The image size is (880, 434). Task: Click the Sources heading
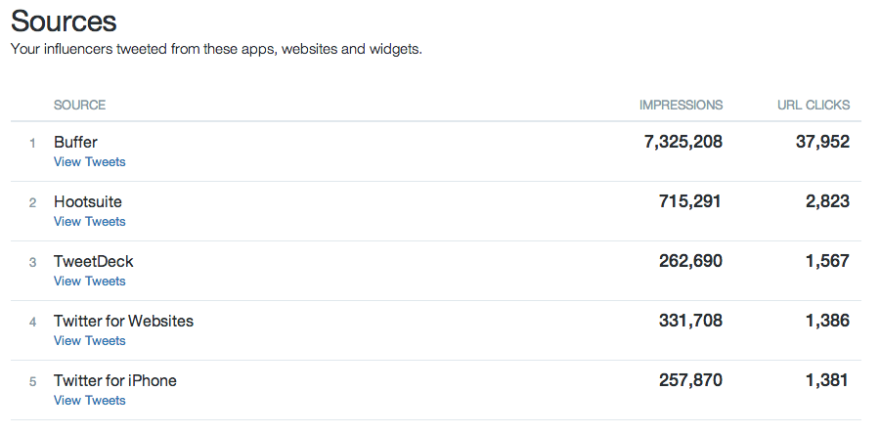coord(64,22)
